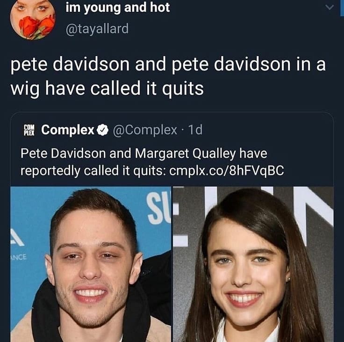Click the blue bar at top-right edge
The height and width of the screenshot is (342, 344).
[x=342, y=8]
